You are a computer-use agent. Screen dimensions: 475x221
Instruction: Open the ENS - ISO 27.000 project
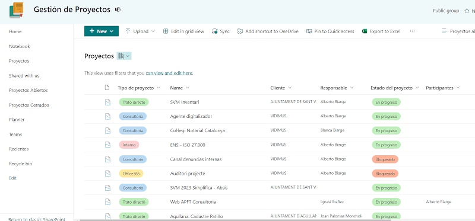tap(188, 145)
